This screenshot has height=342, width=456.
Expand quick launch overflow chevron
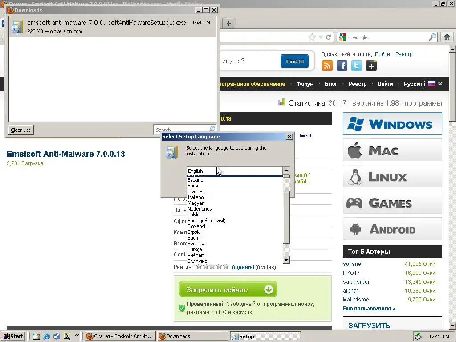[77, 335]
